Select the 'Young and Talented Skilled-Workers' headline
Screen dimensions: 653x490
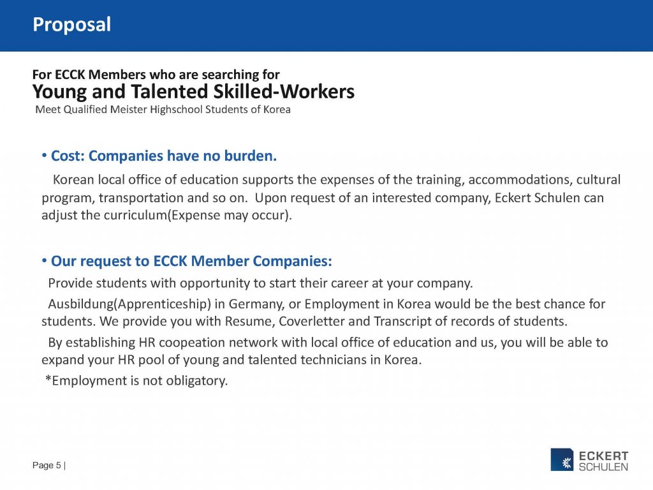click(x=193, y=92)
